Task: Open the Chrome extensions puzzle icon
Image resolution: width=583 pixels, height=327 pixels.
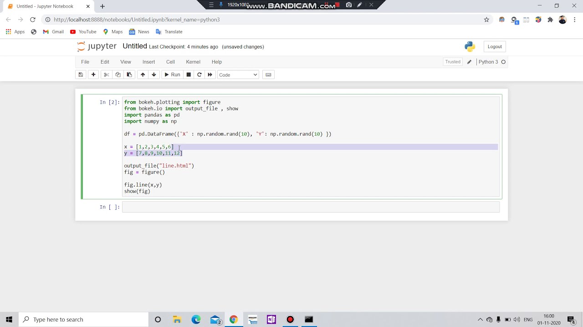Action: pyautogui.click(x=550, y=20)
